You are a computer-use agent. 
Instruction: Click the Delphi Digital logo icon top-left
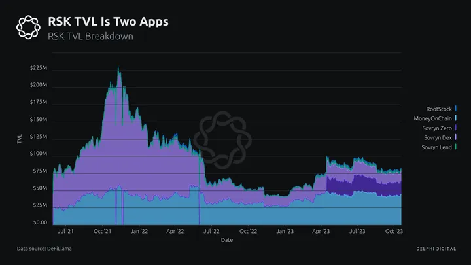point(29,27)
